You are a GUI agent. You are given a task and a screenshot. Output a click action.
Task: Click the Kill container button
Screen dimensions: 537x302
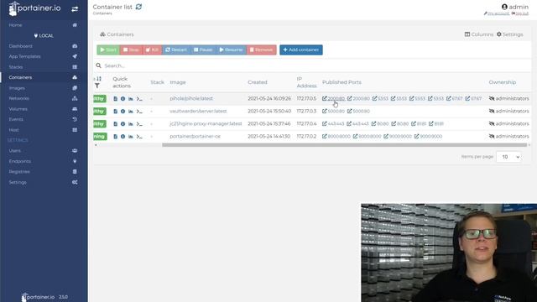click(x=152, y=50)
